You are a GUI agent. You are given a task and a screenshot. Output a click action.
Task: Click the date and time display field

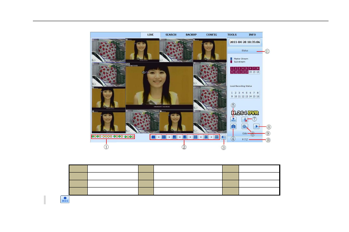click(245, 42)
